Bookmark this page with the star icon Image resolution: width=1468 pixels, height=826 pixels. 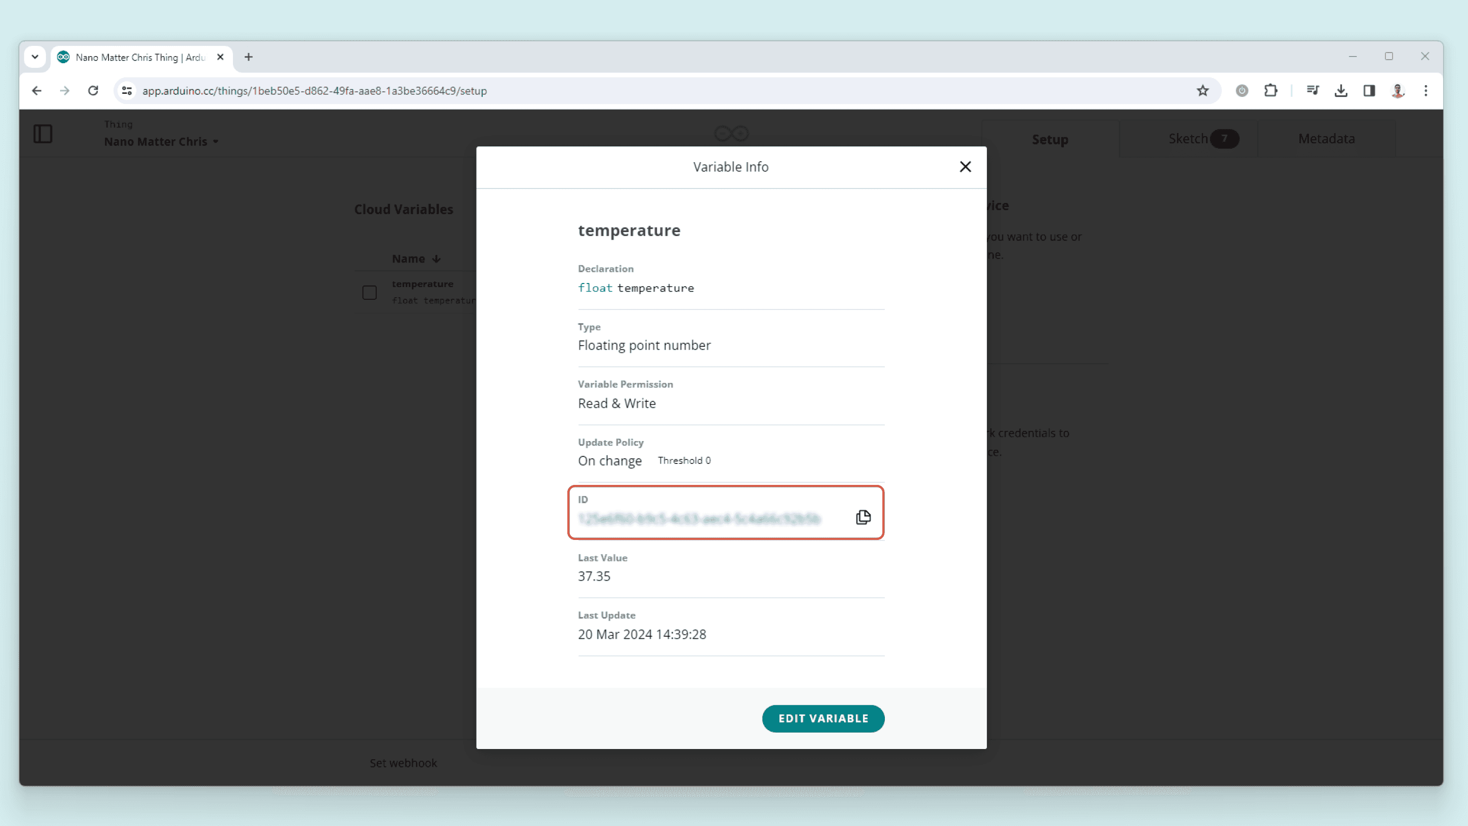click(1202, 91)
